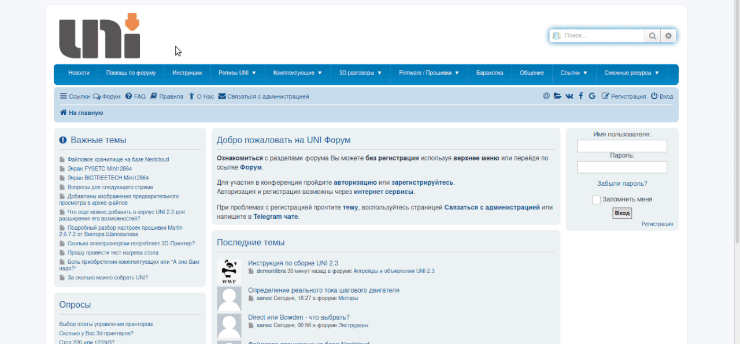
Task: Click Связаться с администрацией envelope link
Action: click(264, 96)
